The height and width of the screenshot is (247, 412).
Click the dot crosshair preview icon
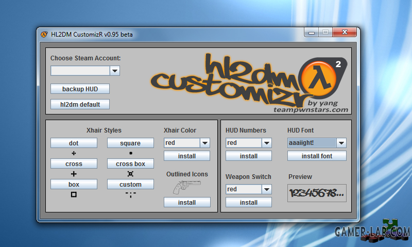coord(74,153)
